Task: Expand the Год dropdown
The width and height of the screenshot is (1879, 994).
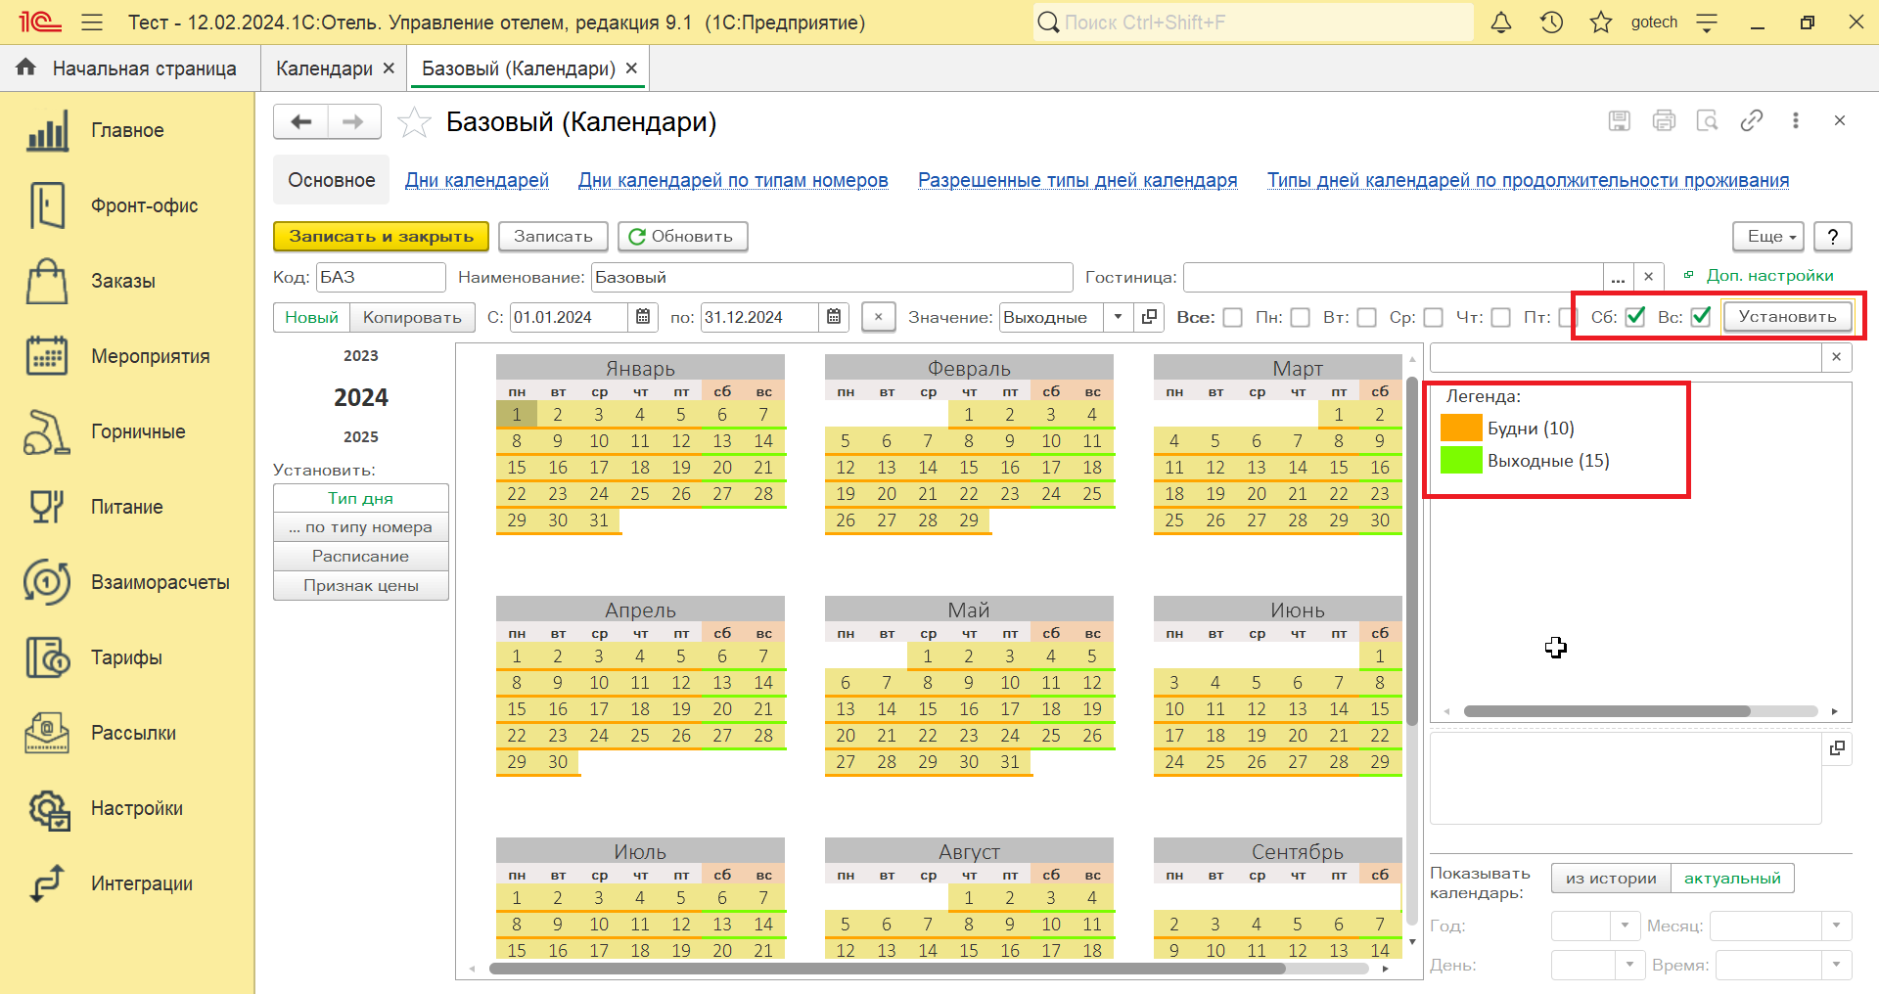Action: click(x=1626, y=926)
